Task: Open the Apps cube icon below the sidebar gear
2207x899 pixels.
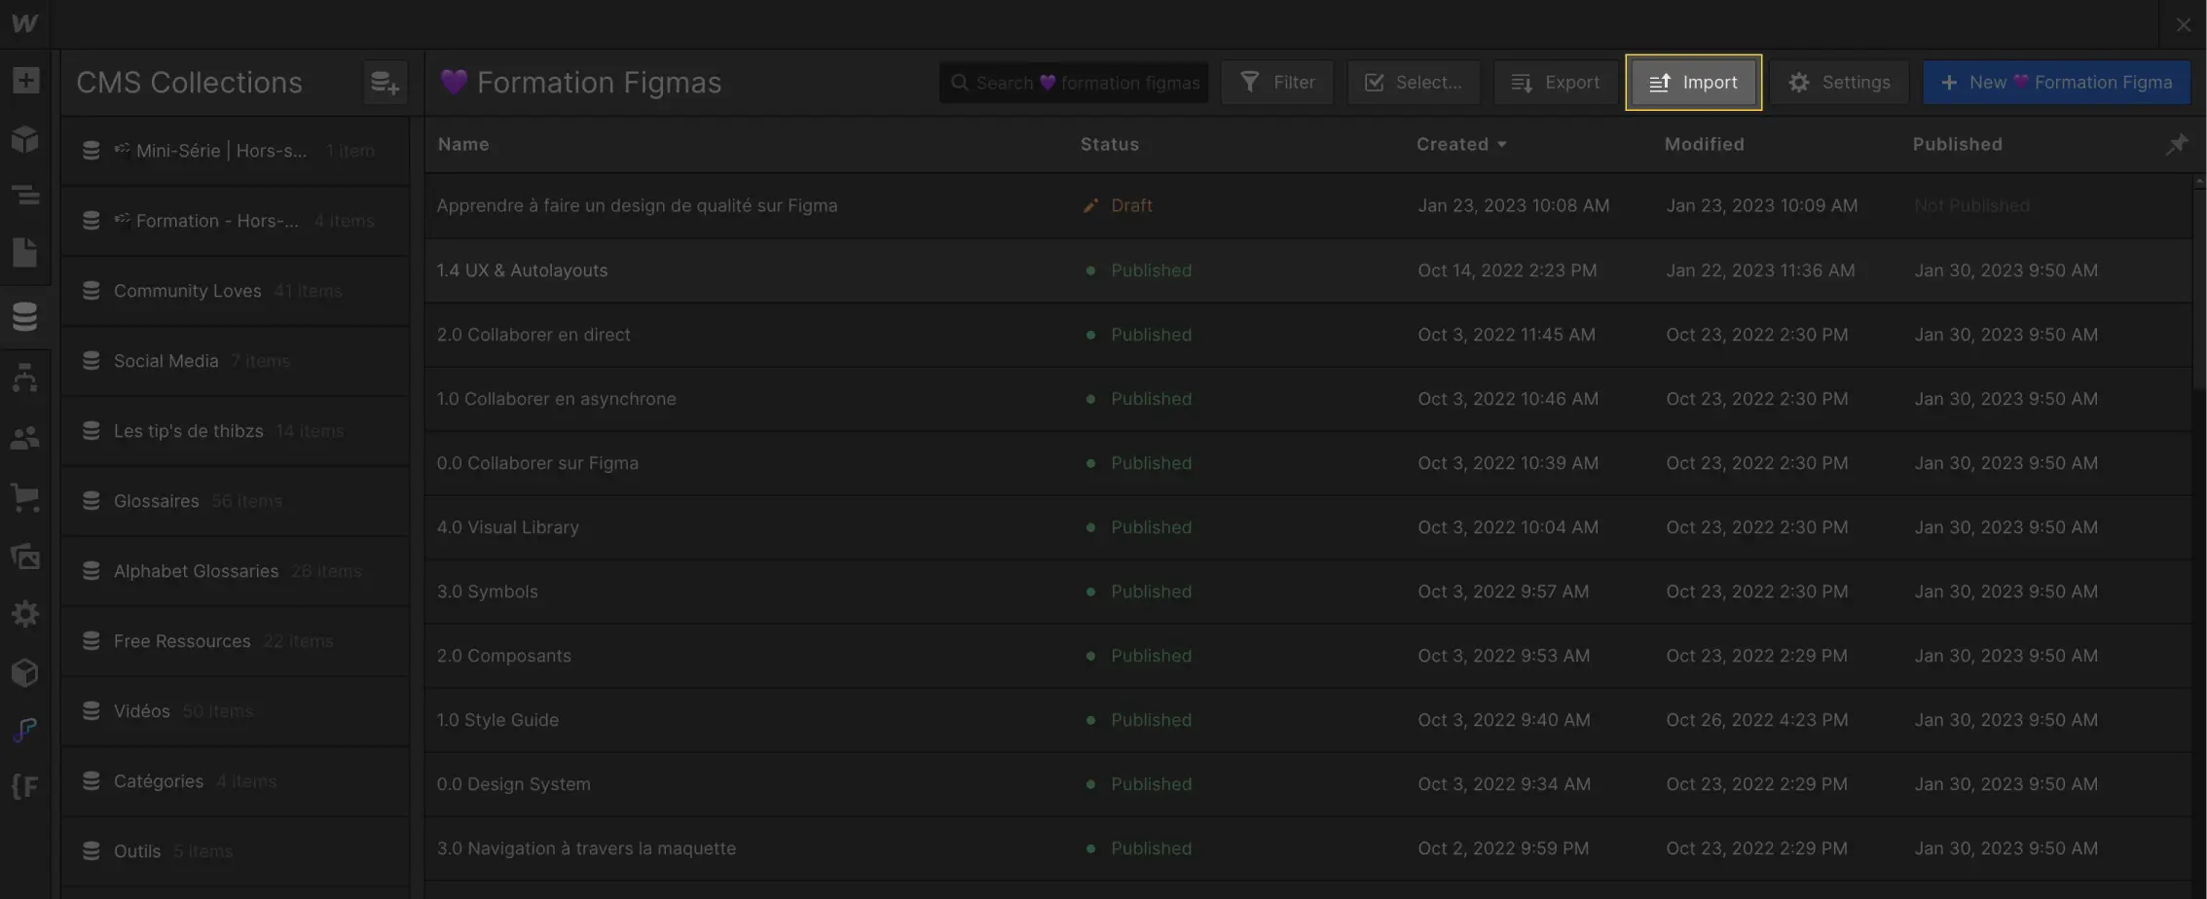Action: 25,672
